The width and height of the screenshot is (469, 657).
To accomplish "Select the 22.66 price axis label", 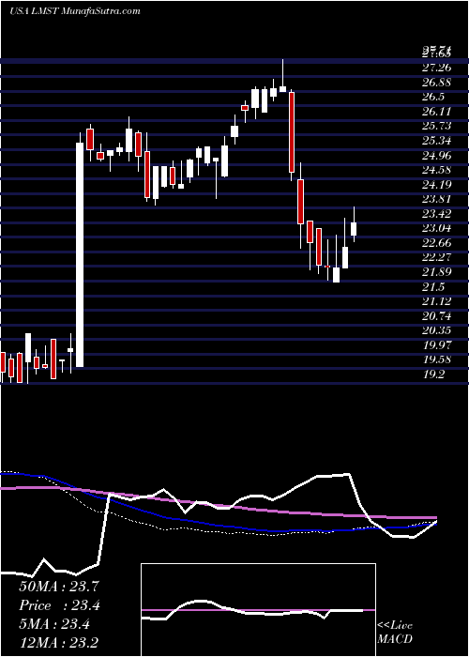I will pos(436,243).
